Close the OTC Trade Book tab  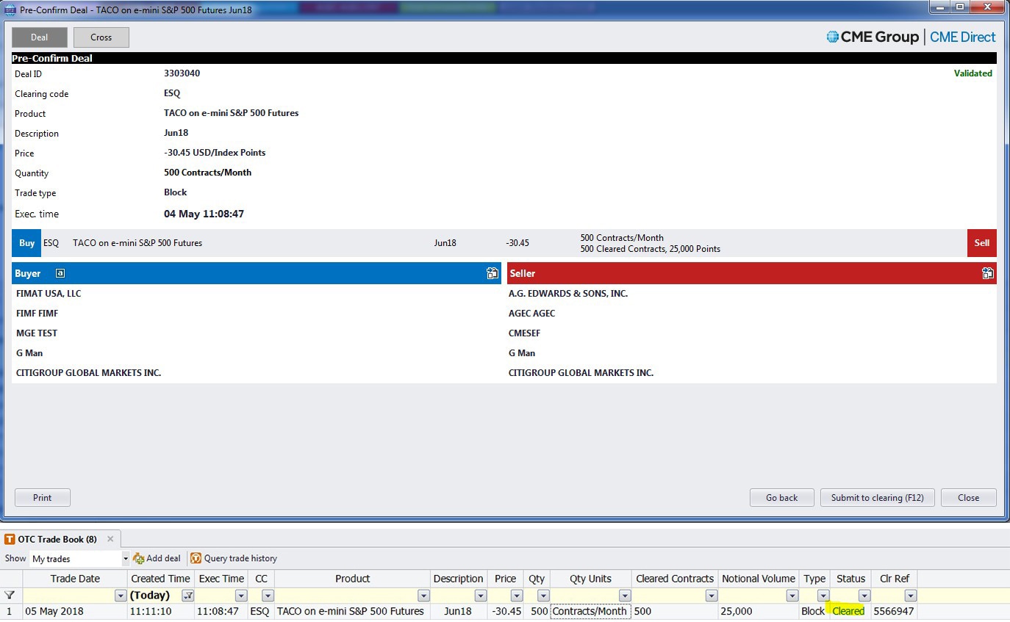click(110, 539)
